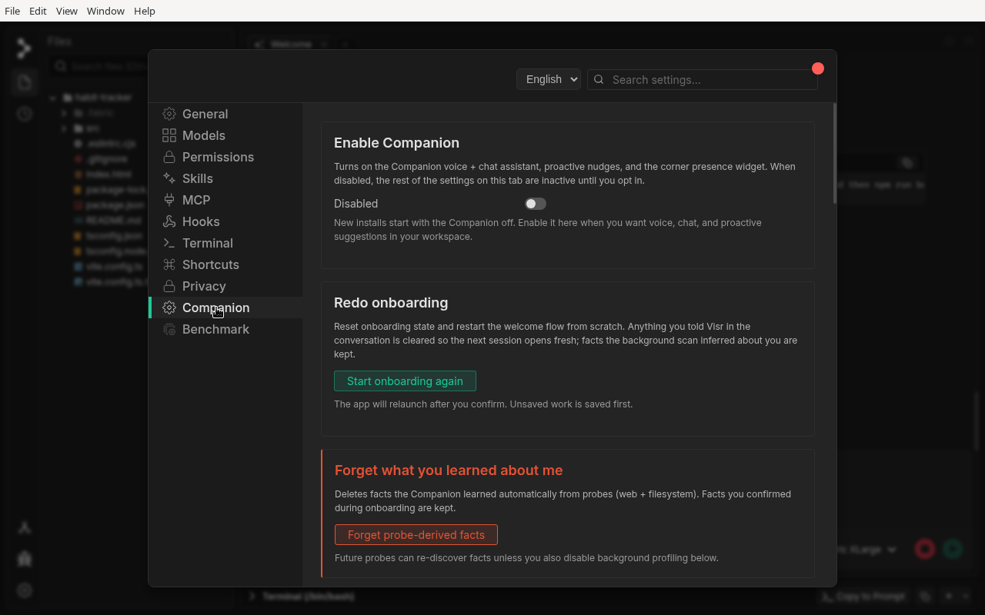
Task: Click the magnifier icon in settings search
Action: (599, 79)
